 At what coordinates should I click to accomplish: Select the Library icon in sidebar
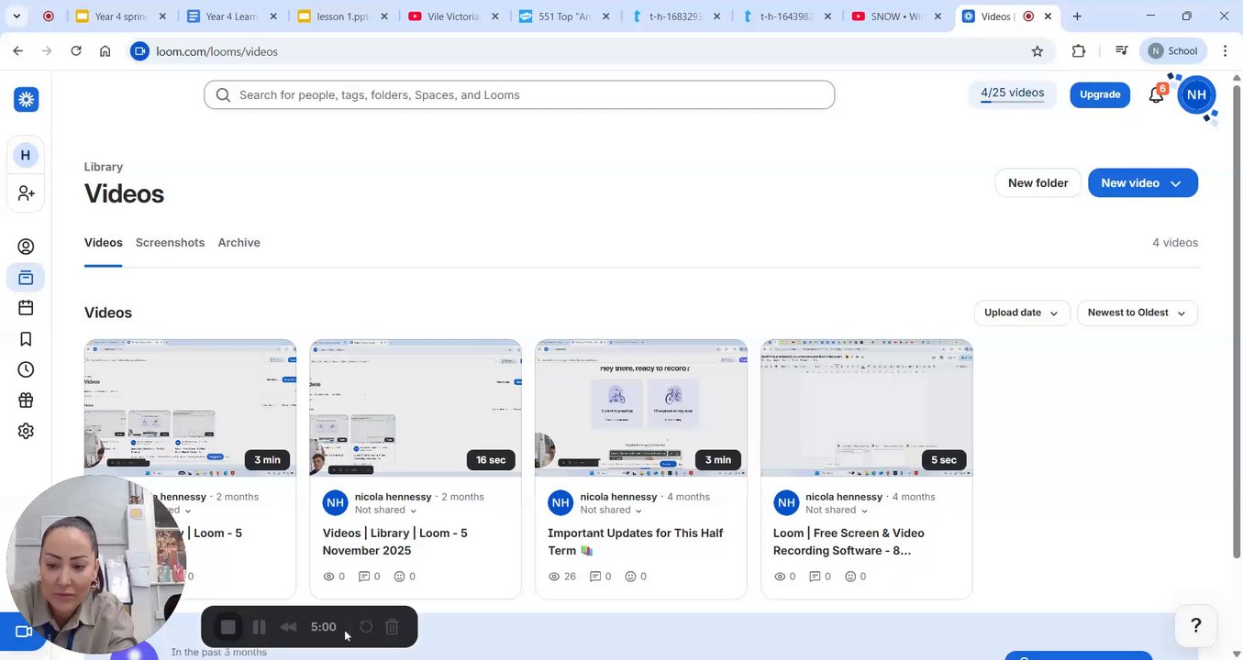click(x=26, y=277)
